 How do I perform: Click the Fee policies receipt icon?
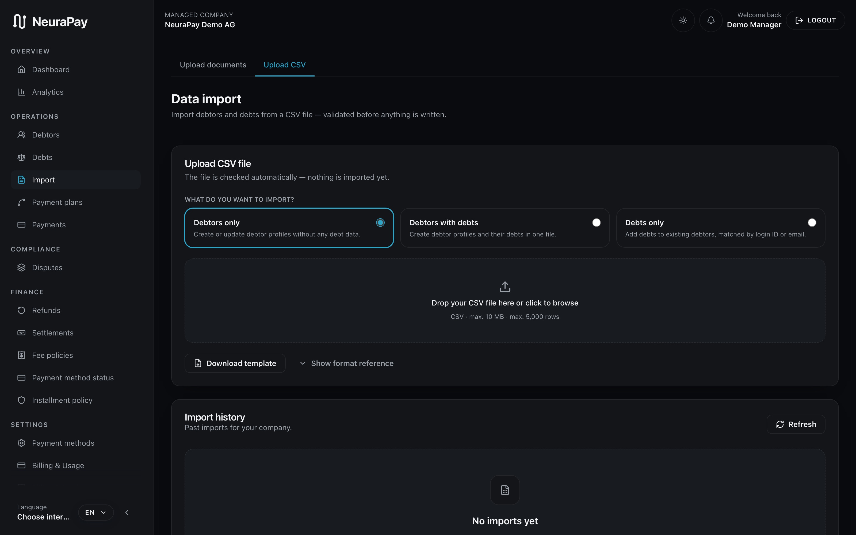click(x=21, y=355)
